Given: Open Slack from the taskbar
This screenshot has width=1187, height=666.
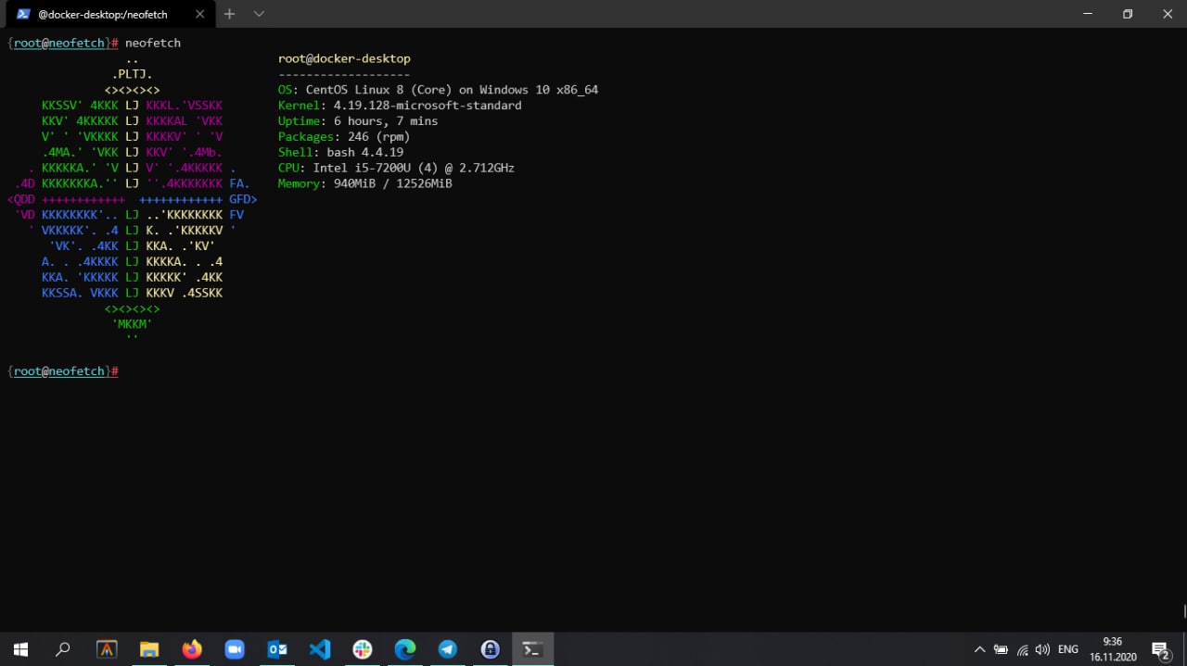Looking at the screenshot, I should coord(363,649).
